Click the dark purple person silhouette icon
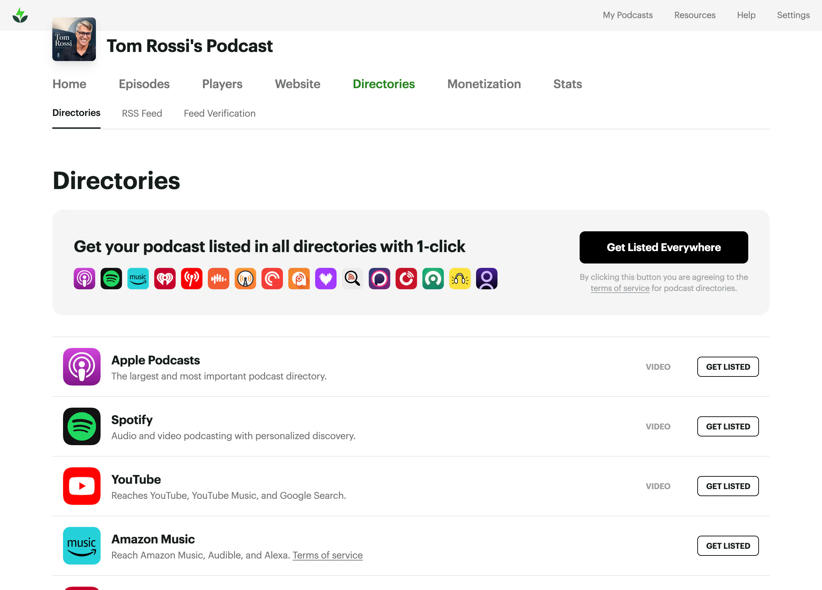This screenshot has height=590, width=822. tap(487, 279)
